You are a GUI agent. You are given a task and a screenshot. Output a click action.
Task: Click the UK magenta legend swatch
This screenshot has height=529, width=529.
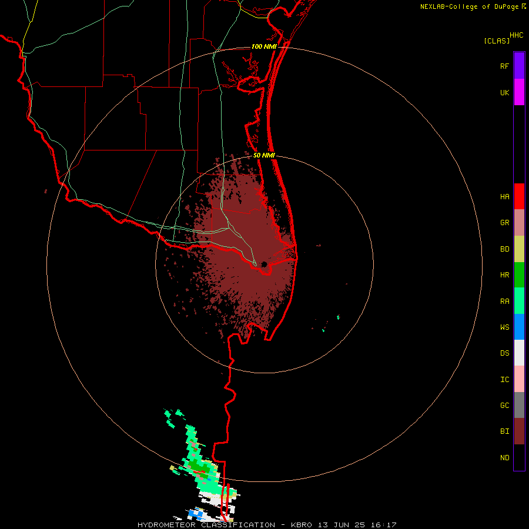519,92
